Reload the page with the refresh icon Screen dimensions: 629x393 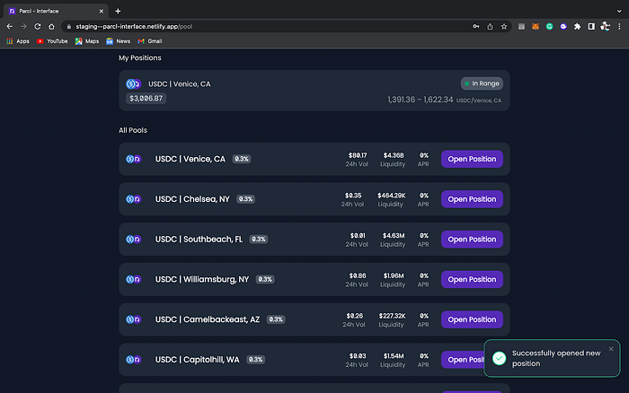pos(38,26)
